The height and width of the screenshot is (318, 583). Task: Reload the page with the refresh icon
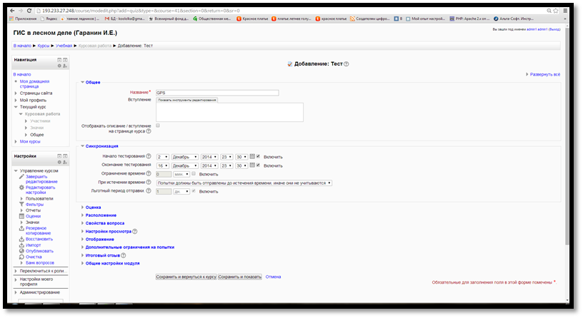pyautogui.click(x=29, y=11)
